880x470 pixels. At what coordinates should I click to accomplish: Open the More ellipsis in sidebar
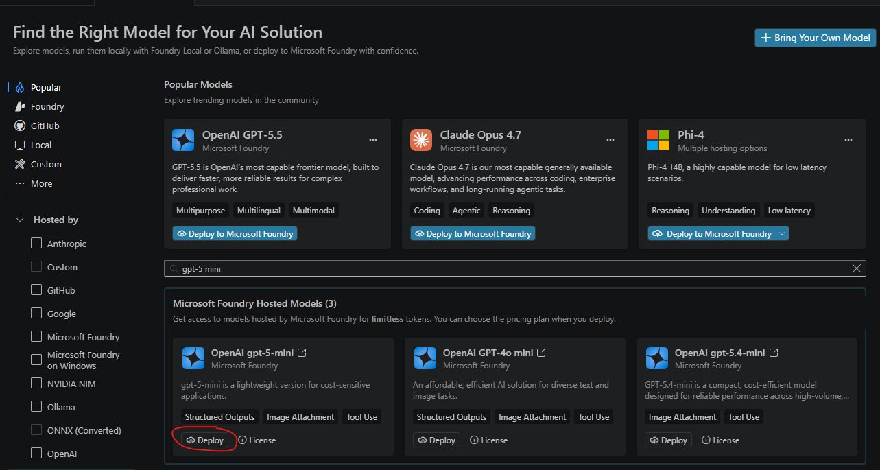(x=19, y=183)
